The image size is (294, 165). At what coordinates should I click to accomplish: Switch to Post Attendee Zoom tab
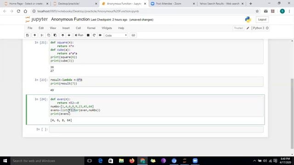point(173,4)
